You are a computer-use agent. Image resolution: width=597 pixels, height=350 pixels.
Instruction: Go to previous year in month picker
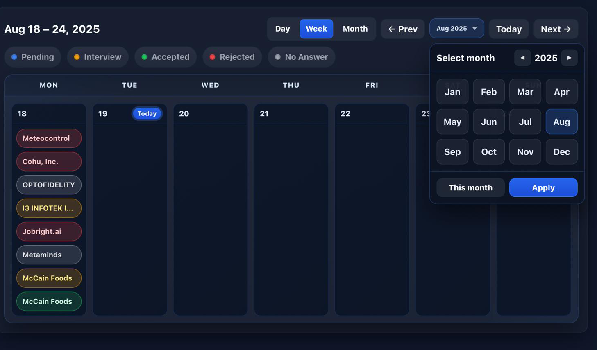tap(522, 58)
